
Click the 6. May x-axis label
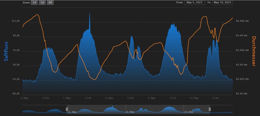[24, 98]
